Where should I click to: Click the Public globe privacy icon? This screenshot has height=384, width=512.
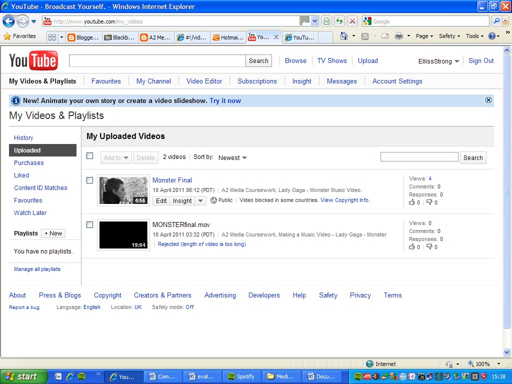[x=213, y=200]
